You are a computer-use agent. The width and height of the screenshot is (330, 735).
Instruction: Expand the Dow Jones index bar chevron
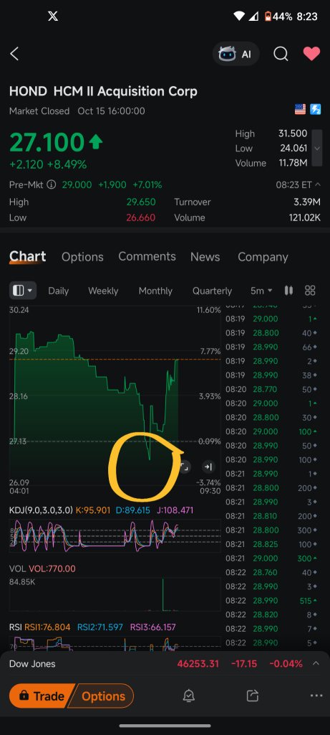pos(316,663)
